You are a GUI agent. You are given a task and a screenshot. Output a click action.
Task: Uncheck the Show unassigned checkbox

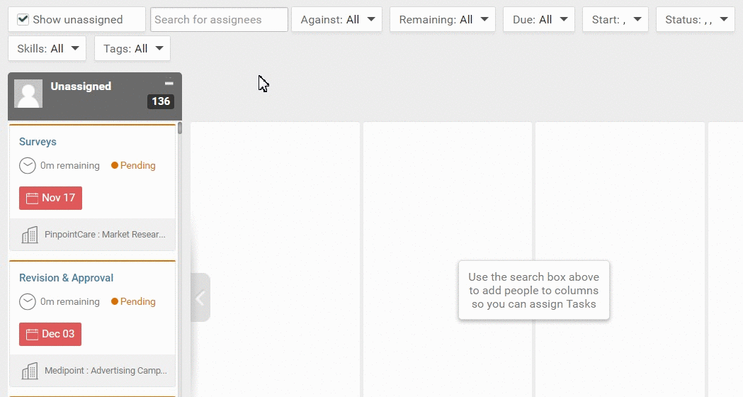[x=23, y=19]
